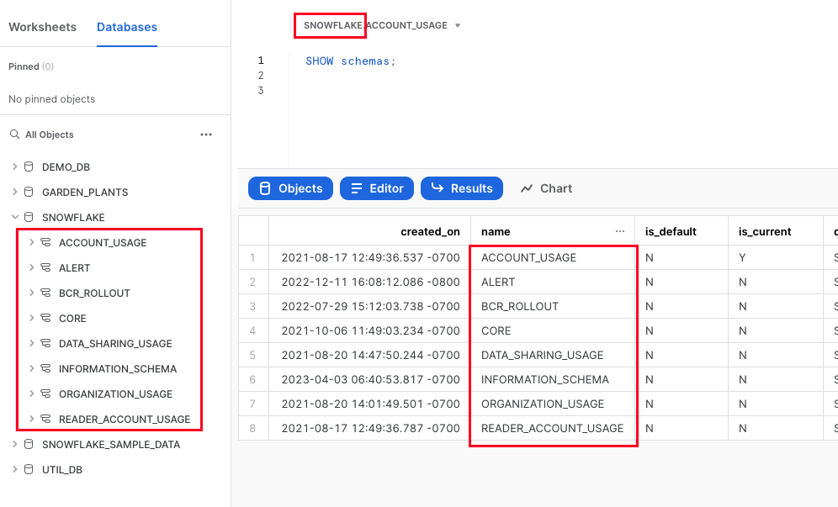Click the CORE schema icon

46,318
